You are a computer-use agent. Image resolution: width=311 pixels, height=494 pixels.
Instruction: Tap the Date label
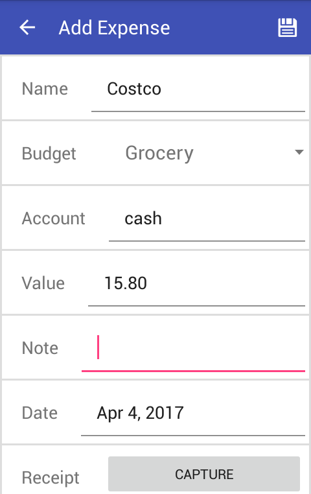(40, 413)
